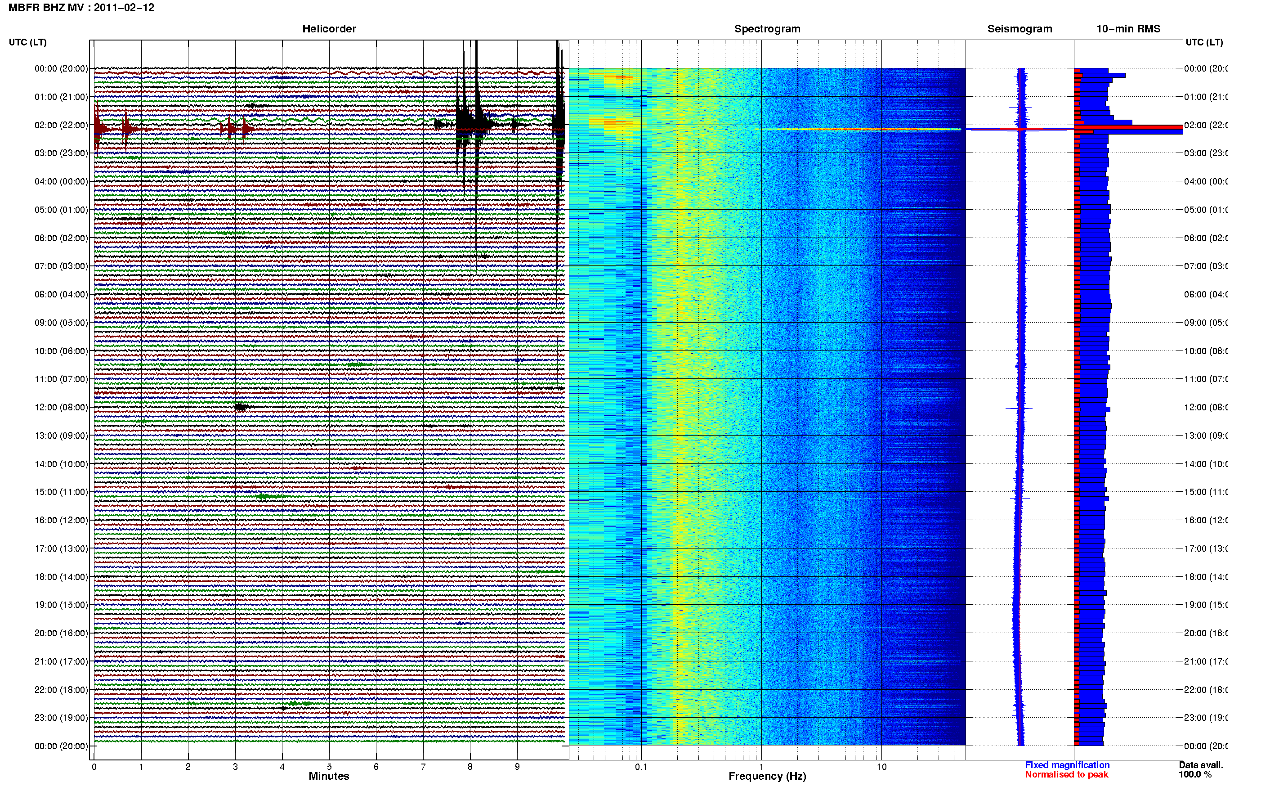This screenshot has height=800, width=1279.
Task: Click left axis time label 14:00 (10:00)
Action: [61, 464]
